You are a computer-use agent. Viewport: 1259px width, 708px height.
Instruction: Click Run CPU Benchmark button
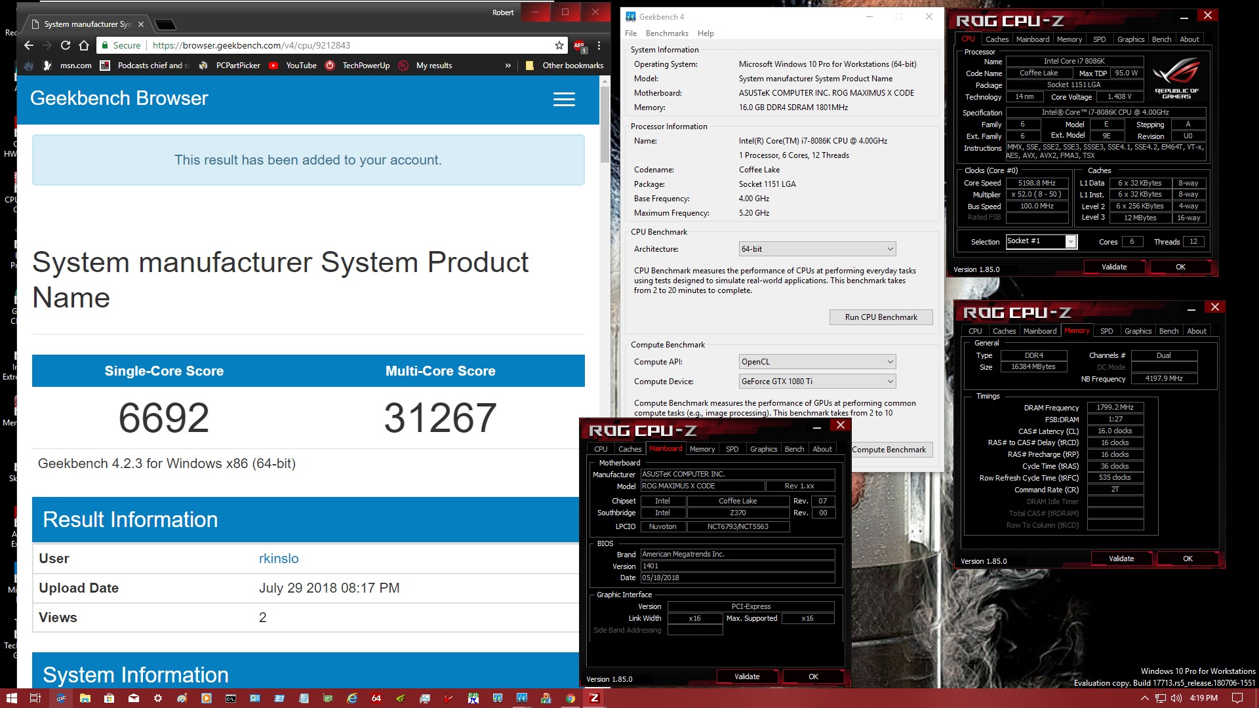coord(881,317)
